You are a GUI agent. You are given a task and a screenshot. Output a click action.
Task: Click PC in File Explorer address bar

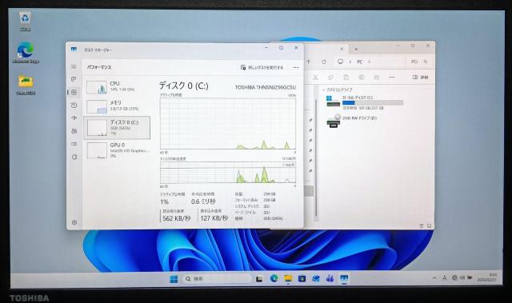360,62
